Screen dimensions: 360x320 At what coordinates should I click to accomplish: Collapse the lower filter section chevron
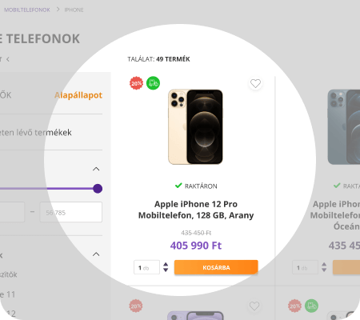pos(96,254)
